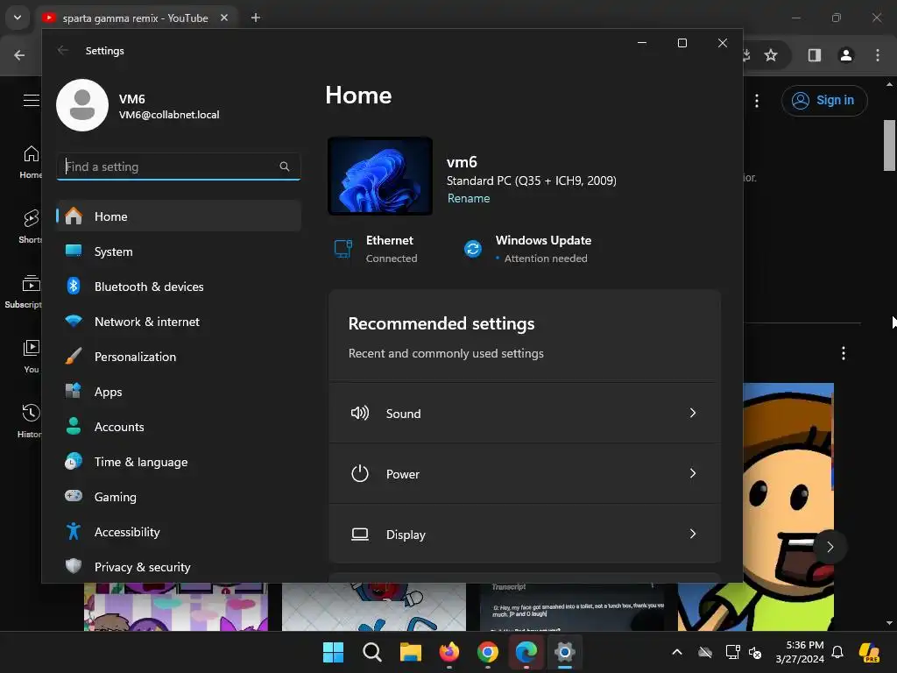Click the Power symbol icon
The image size is (897, 673).
click(x=360, y=473)
